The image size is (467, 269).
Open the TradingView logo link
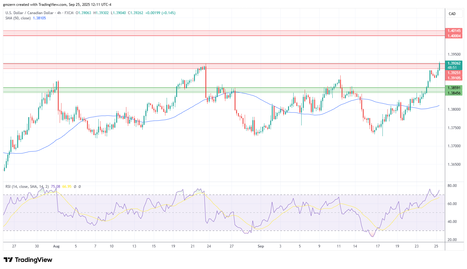28,260
